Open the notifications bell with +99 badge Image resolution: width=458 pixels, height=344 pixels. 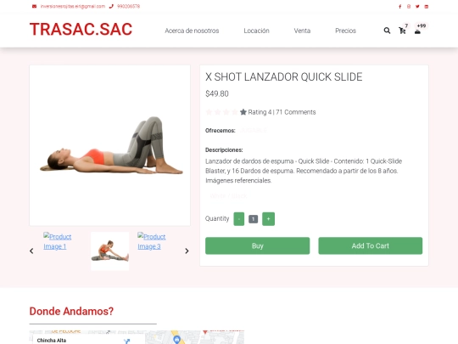point(417,31)
